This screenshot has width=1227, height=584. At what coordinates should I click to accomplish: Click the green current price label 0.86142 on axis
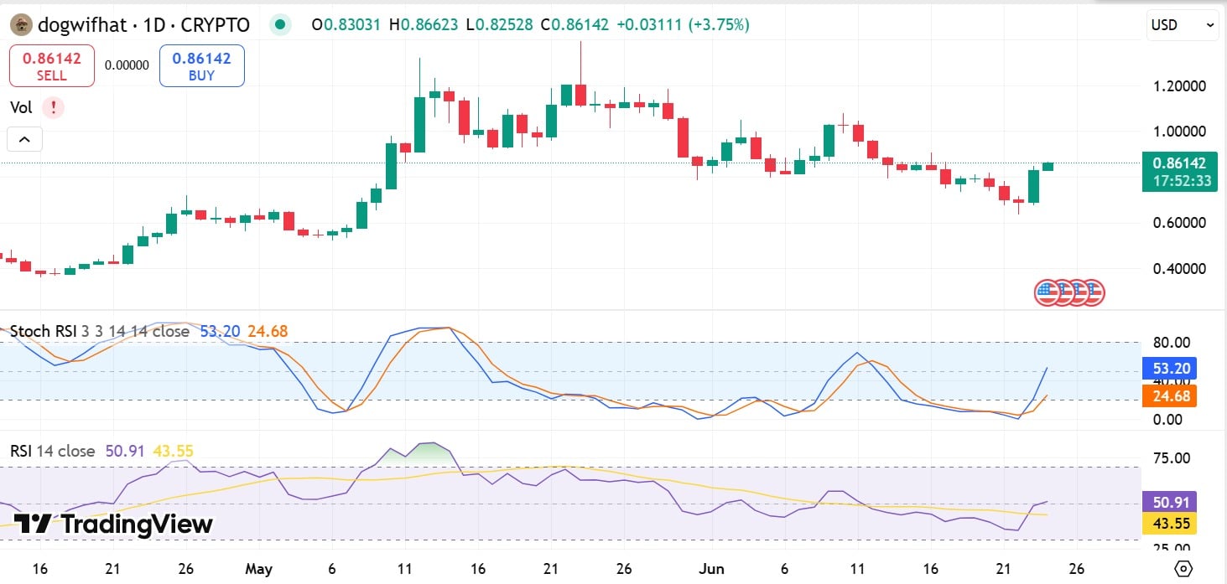[x=1178, y=171]
